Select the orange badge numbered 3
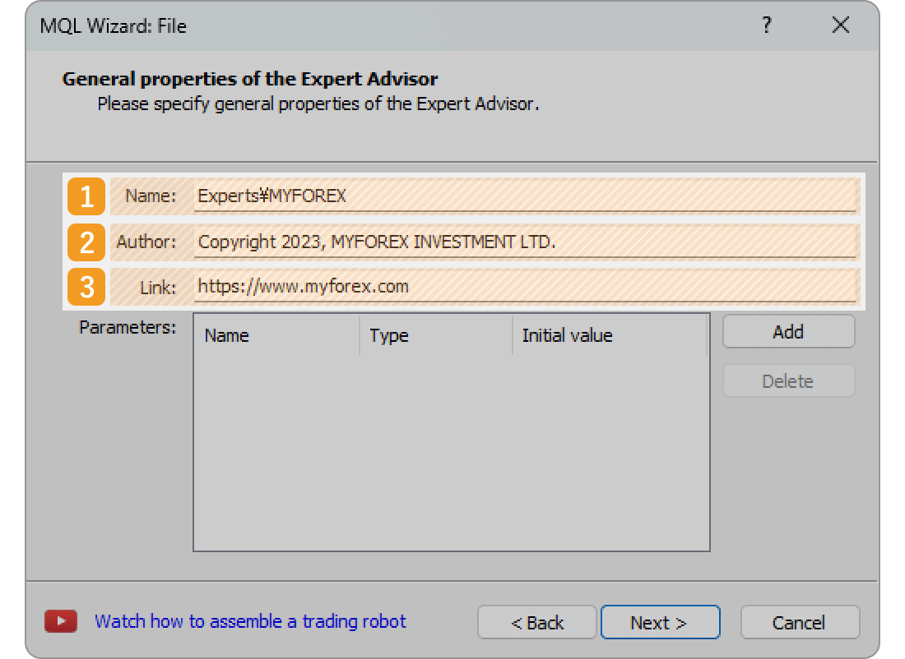 [86, 287]
